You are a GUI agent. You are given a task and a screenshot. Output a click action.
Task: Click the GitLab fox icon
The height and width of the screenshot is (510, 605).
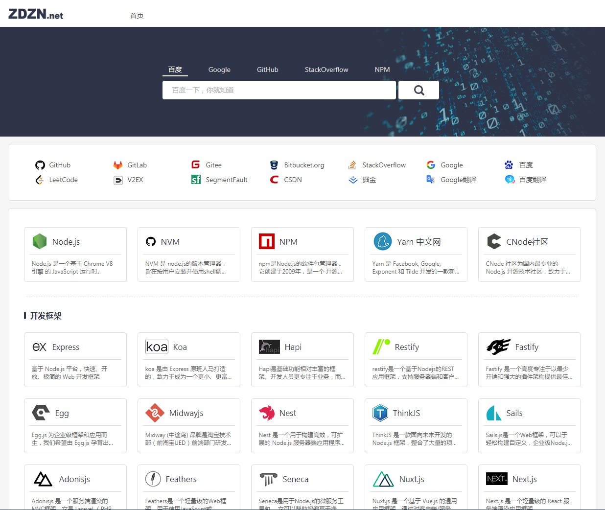click(x=118, y=165)
